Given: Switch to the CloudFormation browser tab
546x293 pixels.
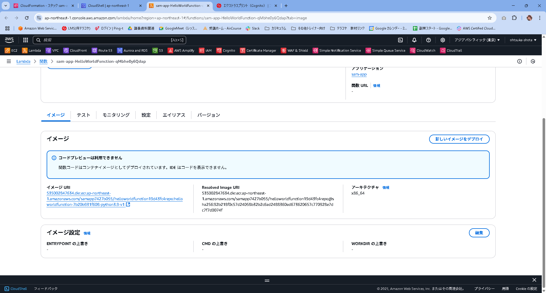Looking at the screenshot, I should pos(44,6).
